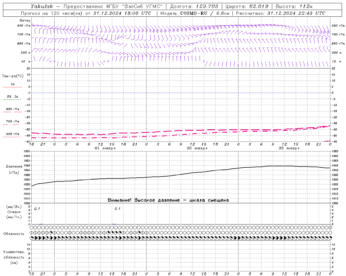346x276 pixels.
Task: Click the 'Давление' pressure panel label
Action: pyautogui.click(x=14, y=167)
